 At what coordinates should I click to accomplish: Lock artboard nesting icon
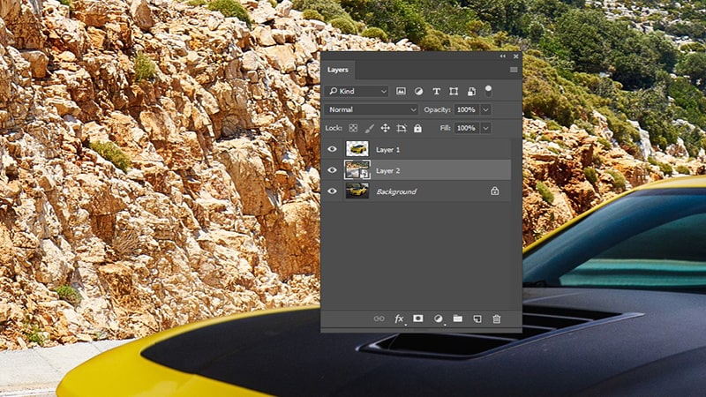402,128
